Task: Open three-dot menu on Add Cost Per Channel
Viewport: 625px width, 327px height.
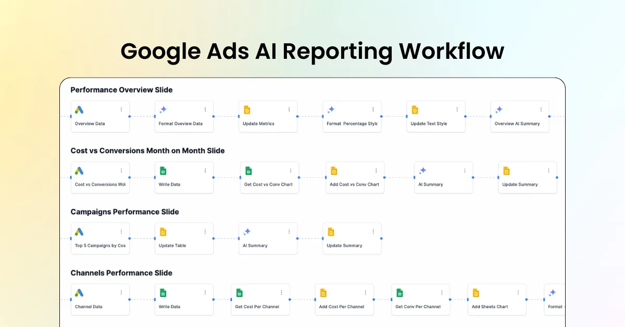Action: point(365,293)
